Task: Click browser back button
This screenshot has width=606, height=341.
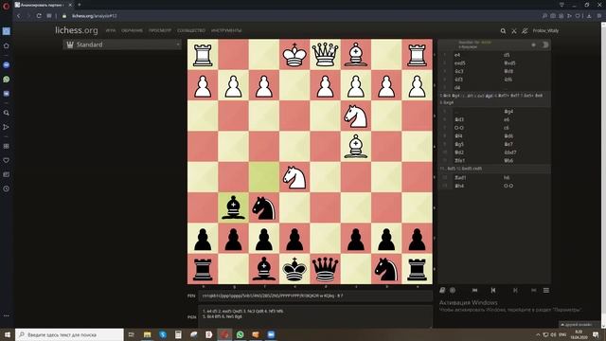Action: tap(19, 16)
